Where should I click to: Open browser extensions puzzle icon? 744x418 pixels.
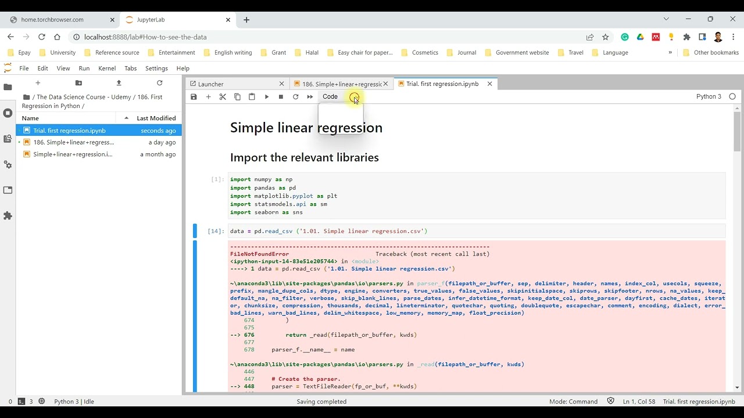point(686,37)
